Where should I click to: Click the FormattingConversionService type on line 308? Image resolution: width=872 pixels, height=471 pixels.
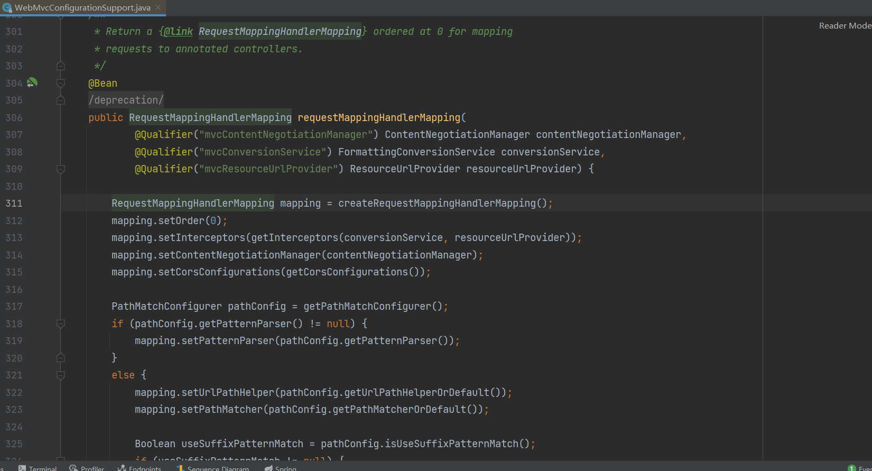point(416,152)
